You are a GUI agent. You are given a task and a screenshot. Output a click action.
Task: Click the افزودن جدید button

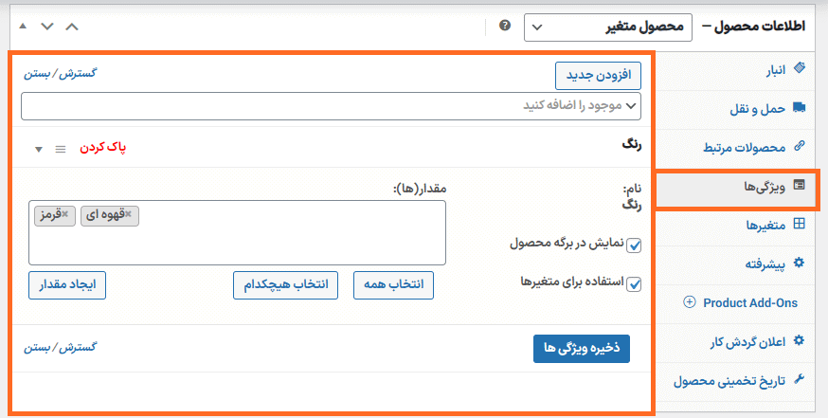tap(598, 76)
